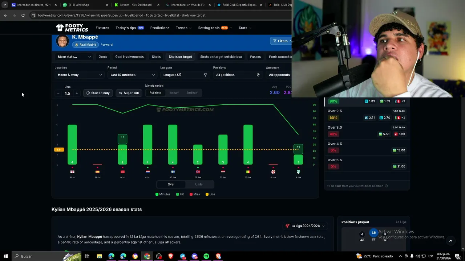This screenshot has width=465, height=261.
Task: Open Telegram from the taskbar
Action: (x=183, y=256)
